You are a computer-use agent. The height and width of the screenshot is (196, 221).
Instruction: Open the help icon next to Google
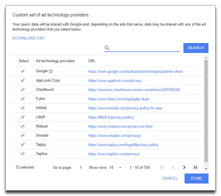(51, 71)
